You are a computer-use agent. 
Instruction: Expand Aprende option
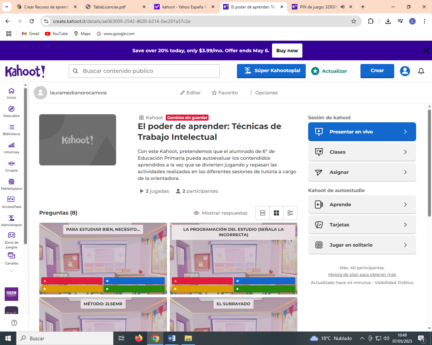click(362, 205)
